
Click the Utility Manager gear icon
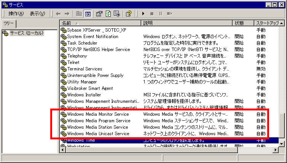(x=63, y=82)
